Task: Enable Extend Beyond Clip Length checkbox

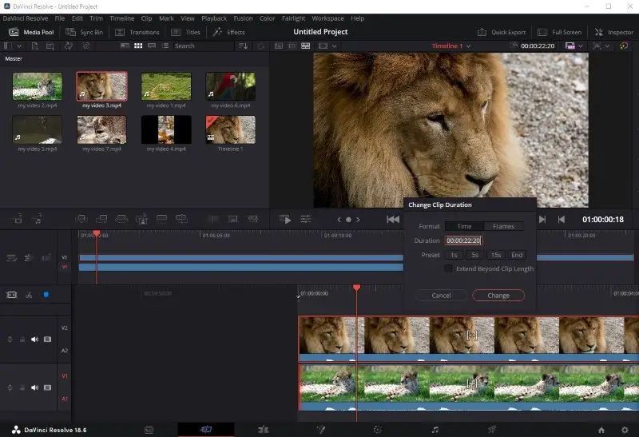Action: point(448,268)
